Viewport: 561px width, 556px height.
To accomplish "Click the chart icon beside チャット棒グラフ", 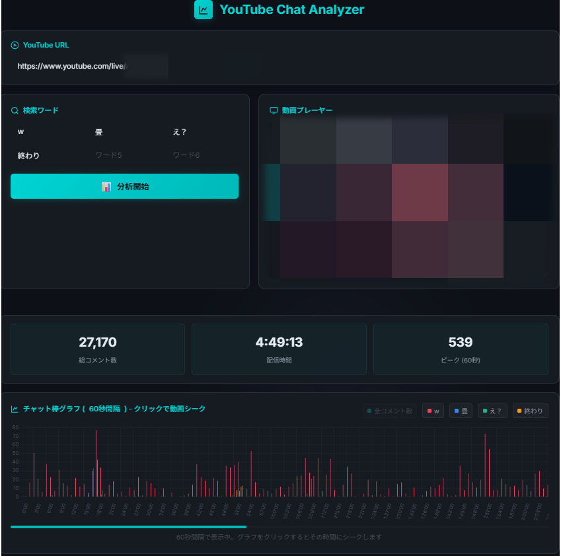I will pos(15,409).
